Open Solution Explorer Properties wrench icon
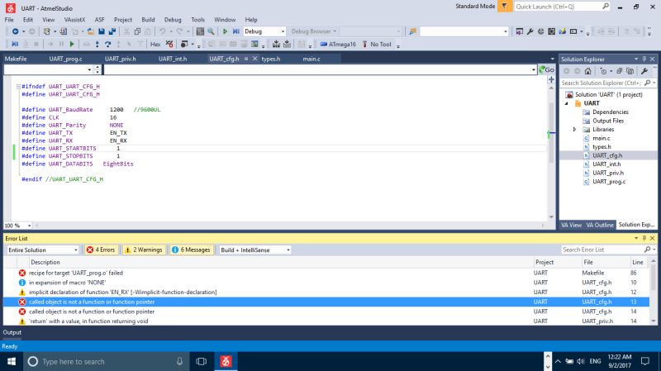Screen dimensions: 661x371 tap(644, 71)
